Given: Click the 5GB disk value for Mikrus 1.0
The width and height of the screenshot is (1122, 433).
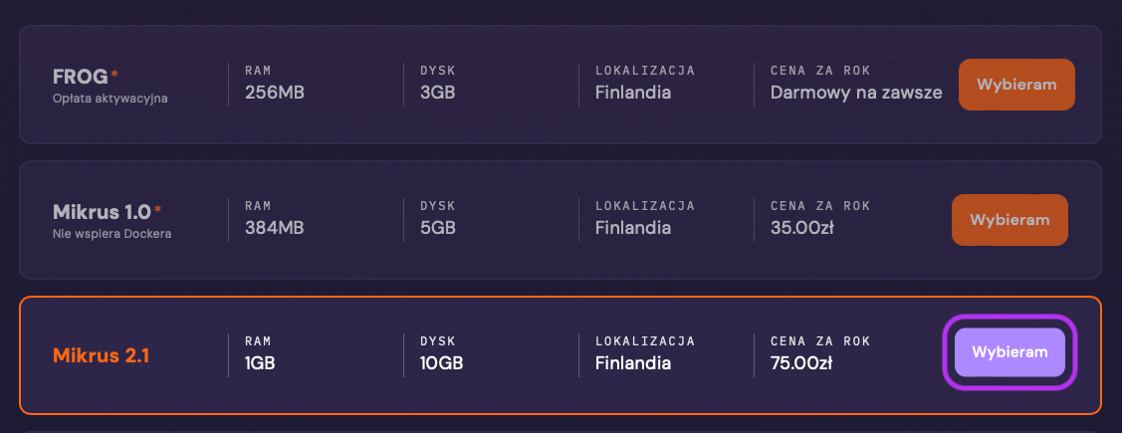Looking at the screenshot, I should 438,228.
